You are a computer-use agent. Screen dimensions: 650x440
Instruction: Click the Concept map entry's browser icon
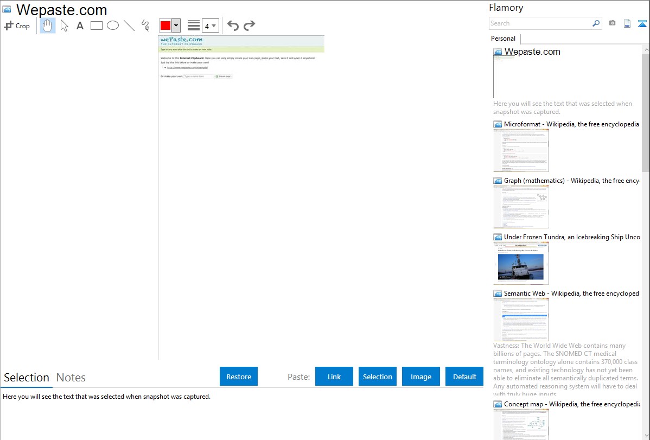tap(498, 404)
